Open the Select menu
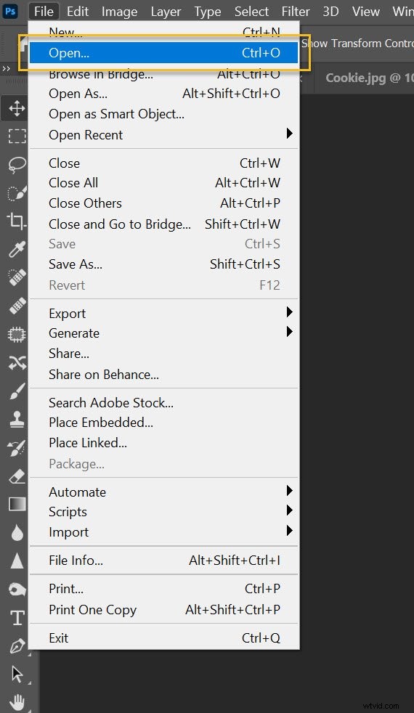This screenshot has height=713, width=414. pos(251,12)
